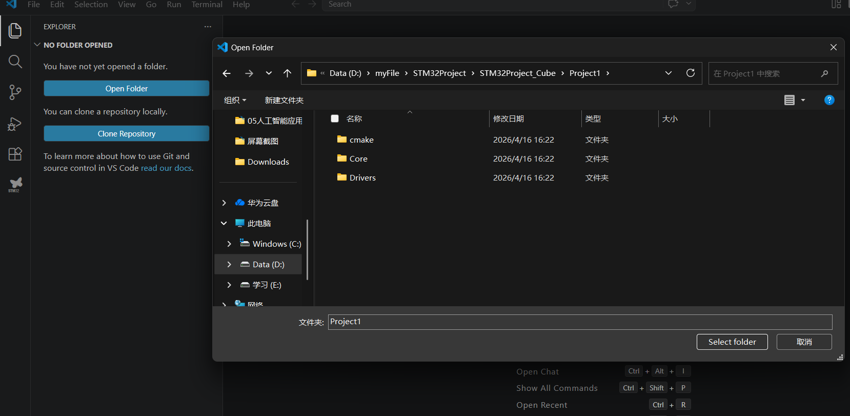Open the 05人工智能应用 quick access folder
Screen dimensions: 850x416
pyautogui.click(x=269, y=121)
